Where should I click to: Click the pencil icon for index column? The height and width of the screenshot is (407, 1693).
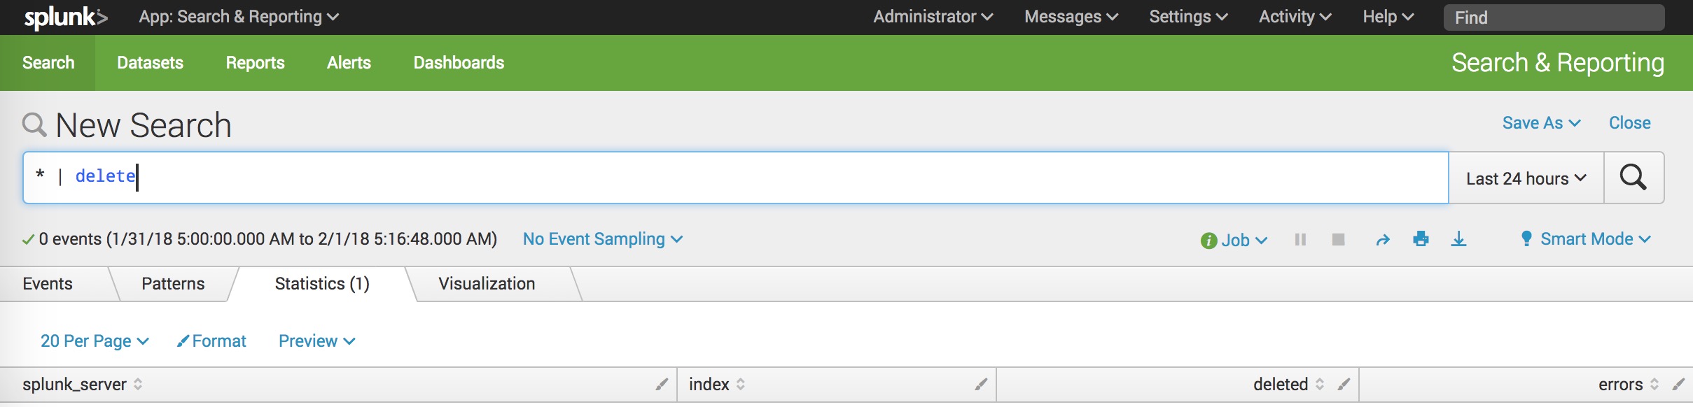981,384
